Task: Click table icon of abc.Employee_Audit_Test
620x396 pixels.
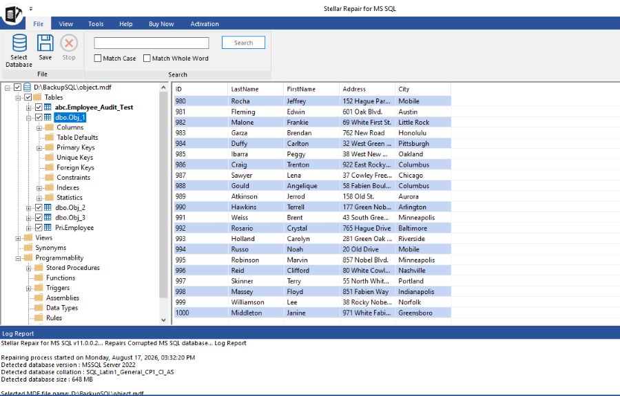Action: click(x=48, y=107)
